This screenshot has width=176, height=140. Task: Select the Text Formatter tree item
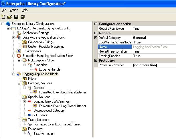(x=43, y=133)
